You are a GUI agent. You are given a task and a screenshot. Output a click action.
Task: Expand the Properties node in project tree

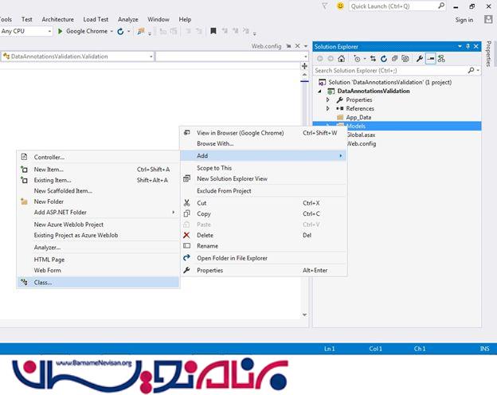pyautogui.click(x=327, y=100)
